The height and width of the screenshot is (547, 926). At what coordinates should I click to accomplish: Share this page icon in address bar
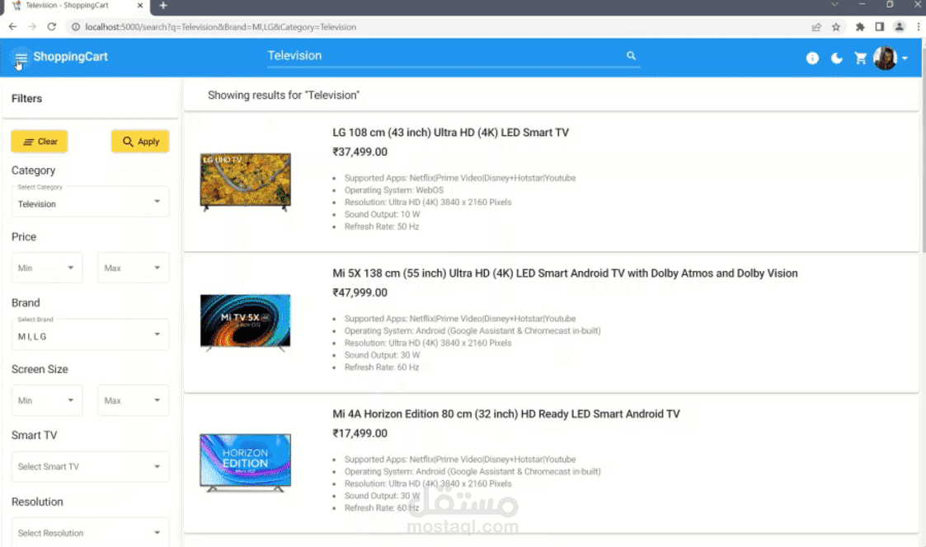[816, 26]
